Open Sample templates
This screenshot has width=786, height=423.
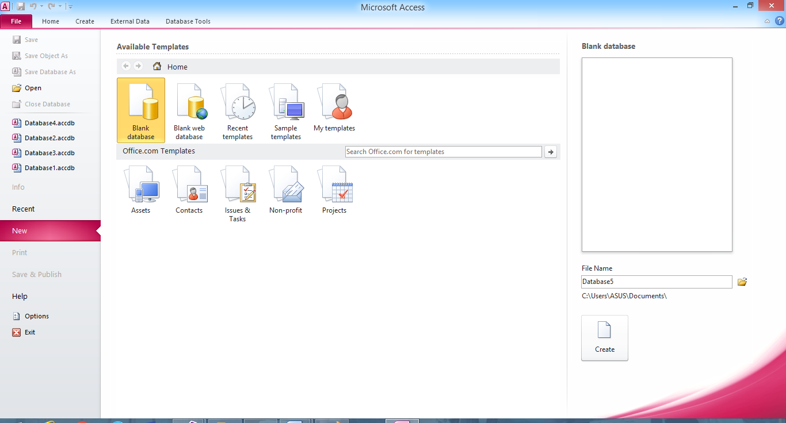pos(286,110)
